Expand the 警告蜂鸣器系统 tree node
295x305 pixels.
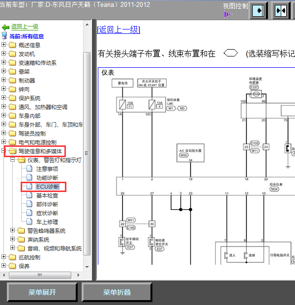click(12, 230)
